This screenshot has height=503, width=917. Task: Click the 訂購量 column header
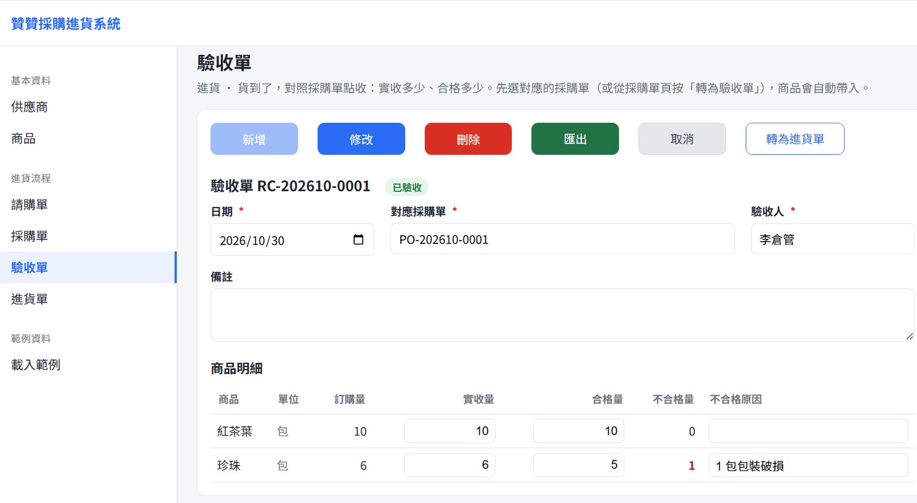[350, 399]
